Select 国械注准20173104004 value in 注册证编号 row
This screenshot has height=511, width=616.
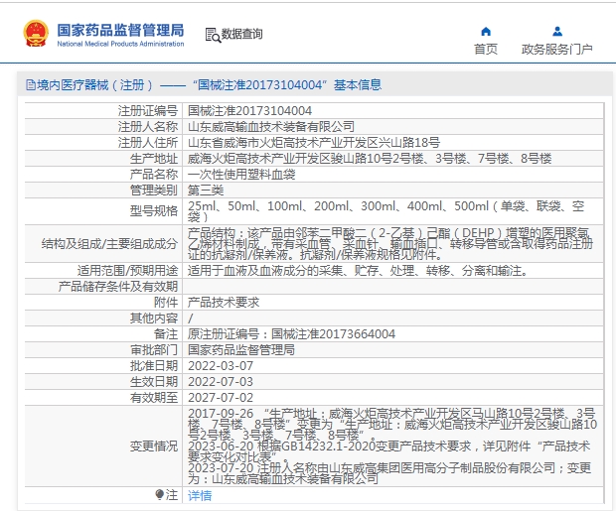(x=249, y=111)
